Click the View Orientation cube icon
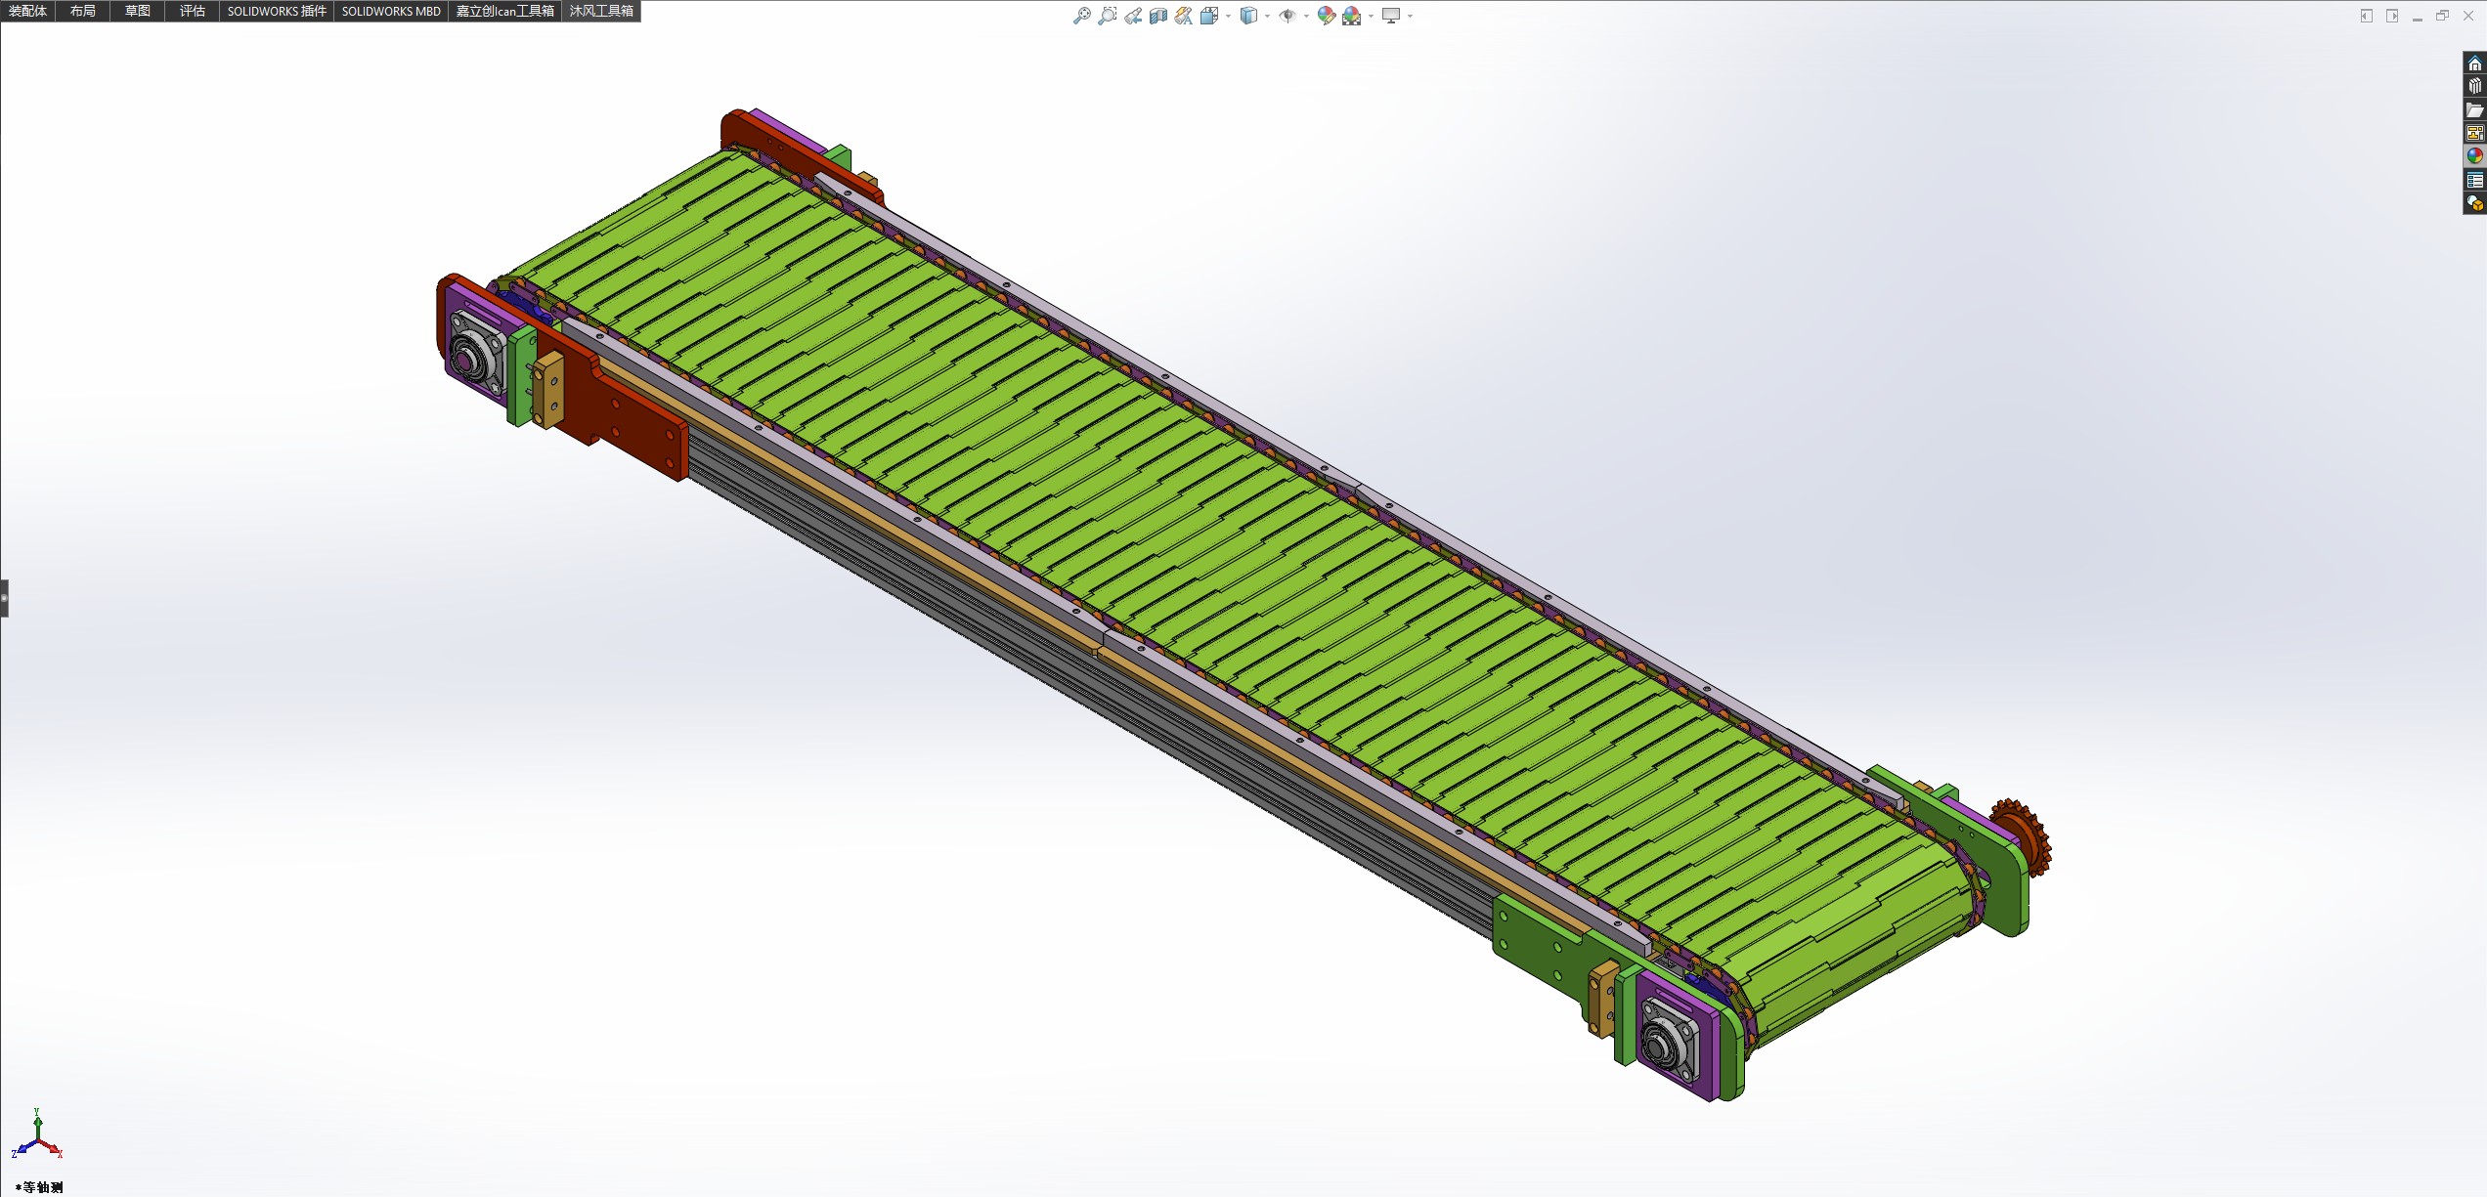 pyautogui.click(x=1209, y=16)
